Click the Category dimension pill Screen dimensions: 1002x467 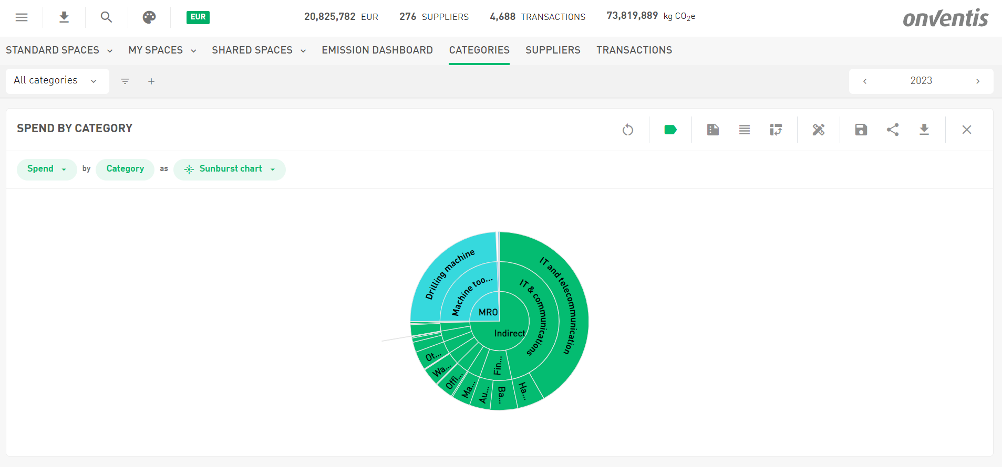click(125, 169)
